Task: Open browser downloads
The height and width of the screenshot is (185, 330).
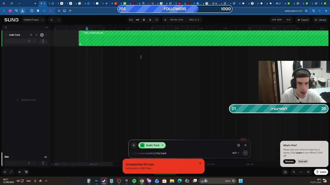Action: 22,11
